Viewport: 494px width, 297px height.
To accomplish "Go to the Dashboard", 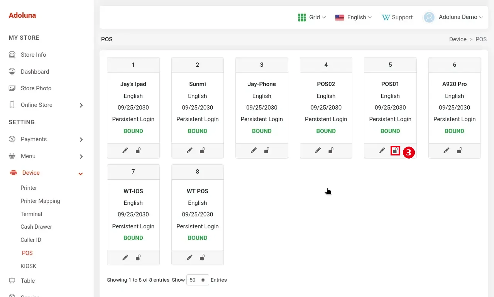I will pos(35,72).
